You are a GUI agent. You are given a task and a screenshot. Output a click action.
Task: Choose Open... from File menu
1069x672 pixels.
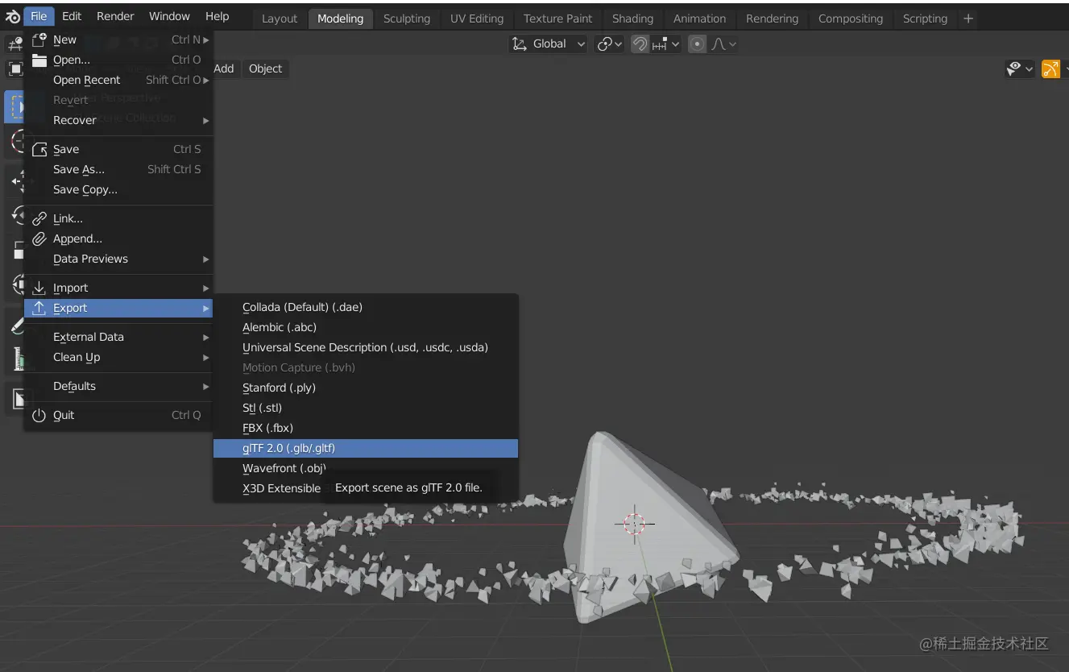pos(119,60)
